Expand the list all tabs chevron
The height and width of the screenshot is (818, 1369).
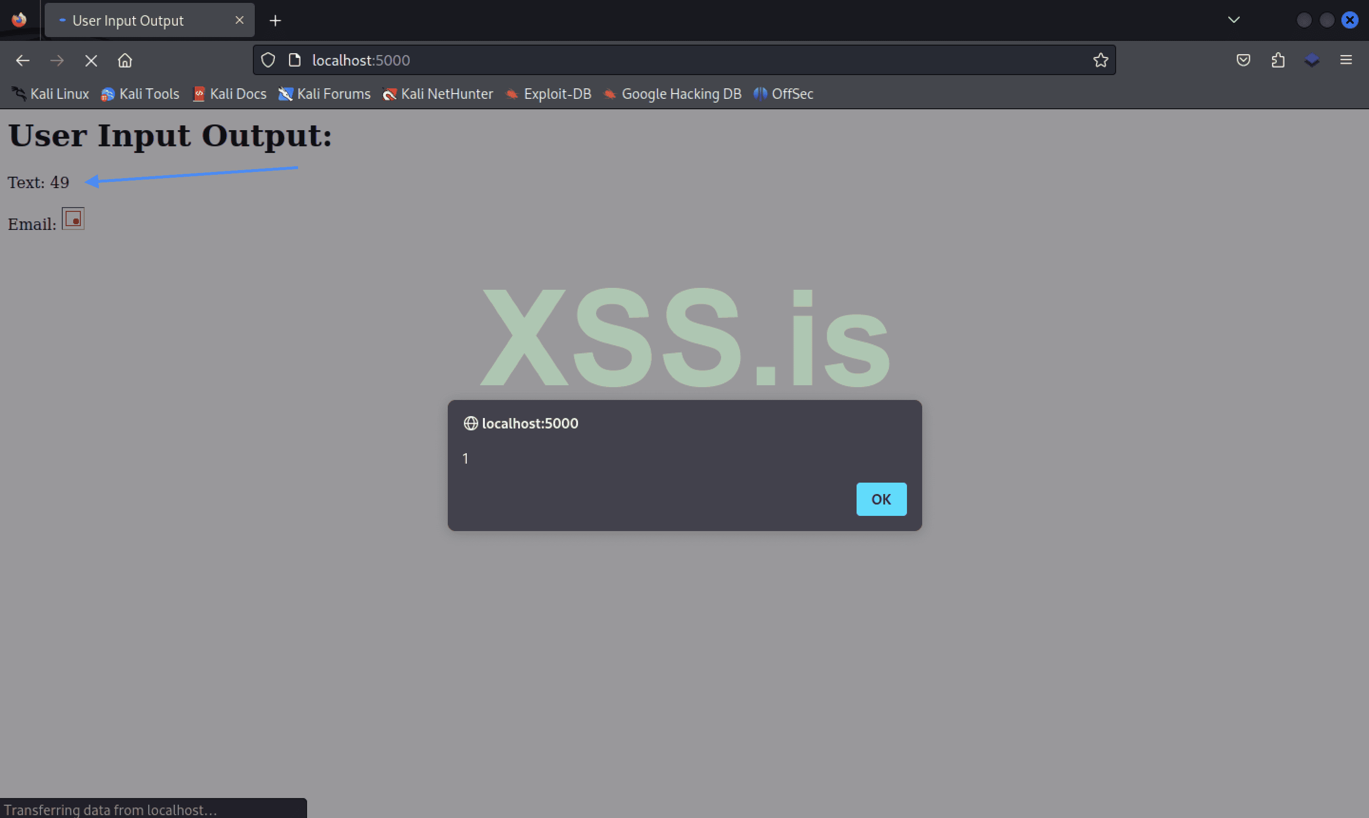1234,20
